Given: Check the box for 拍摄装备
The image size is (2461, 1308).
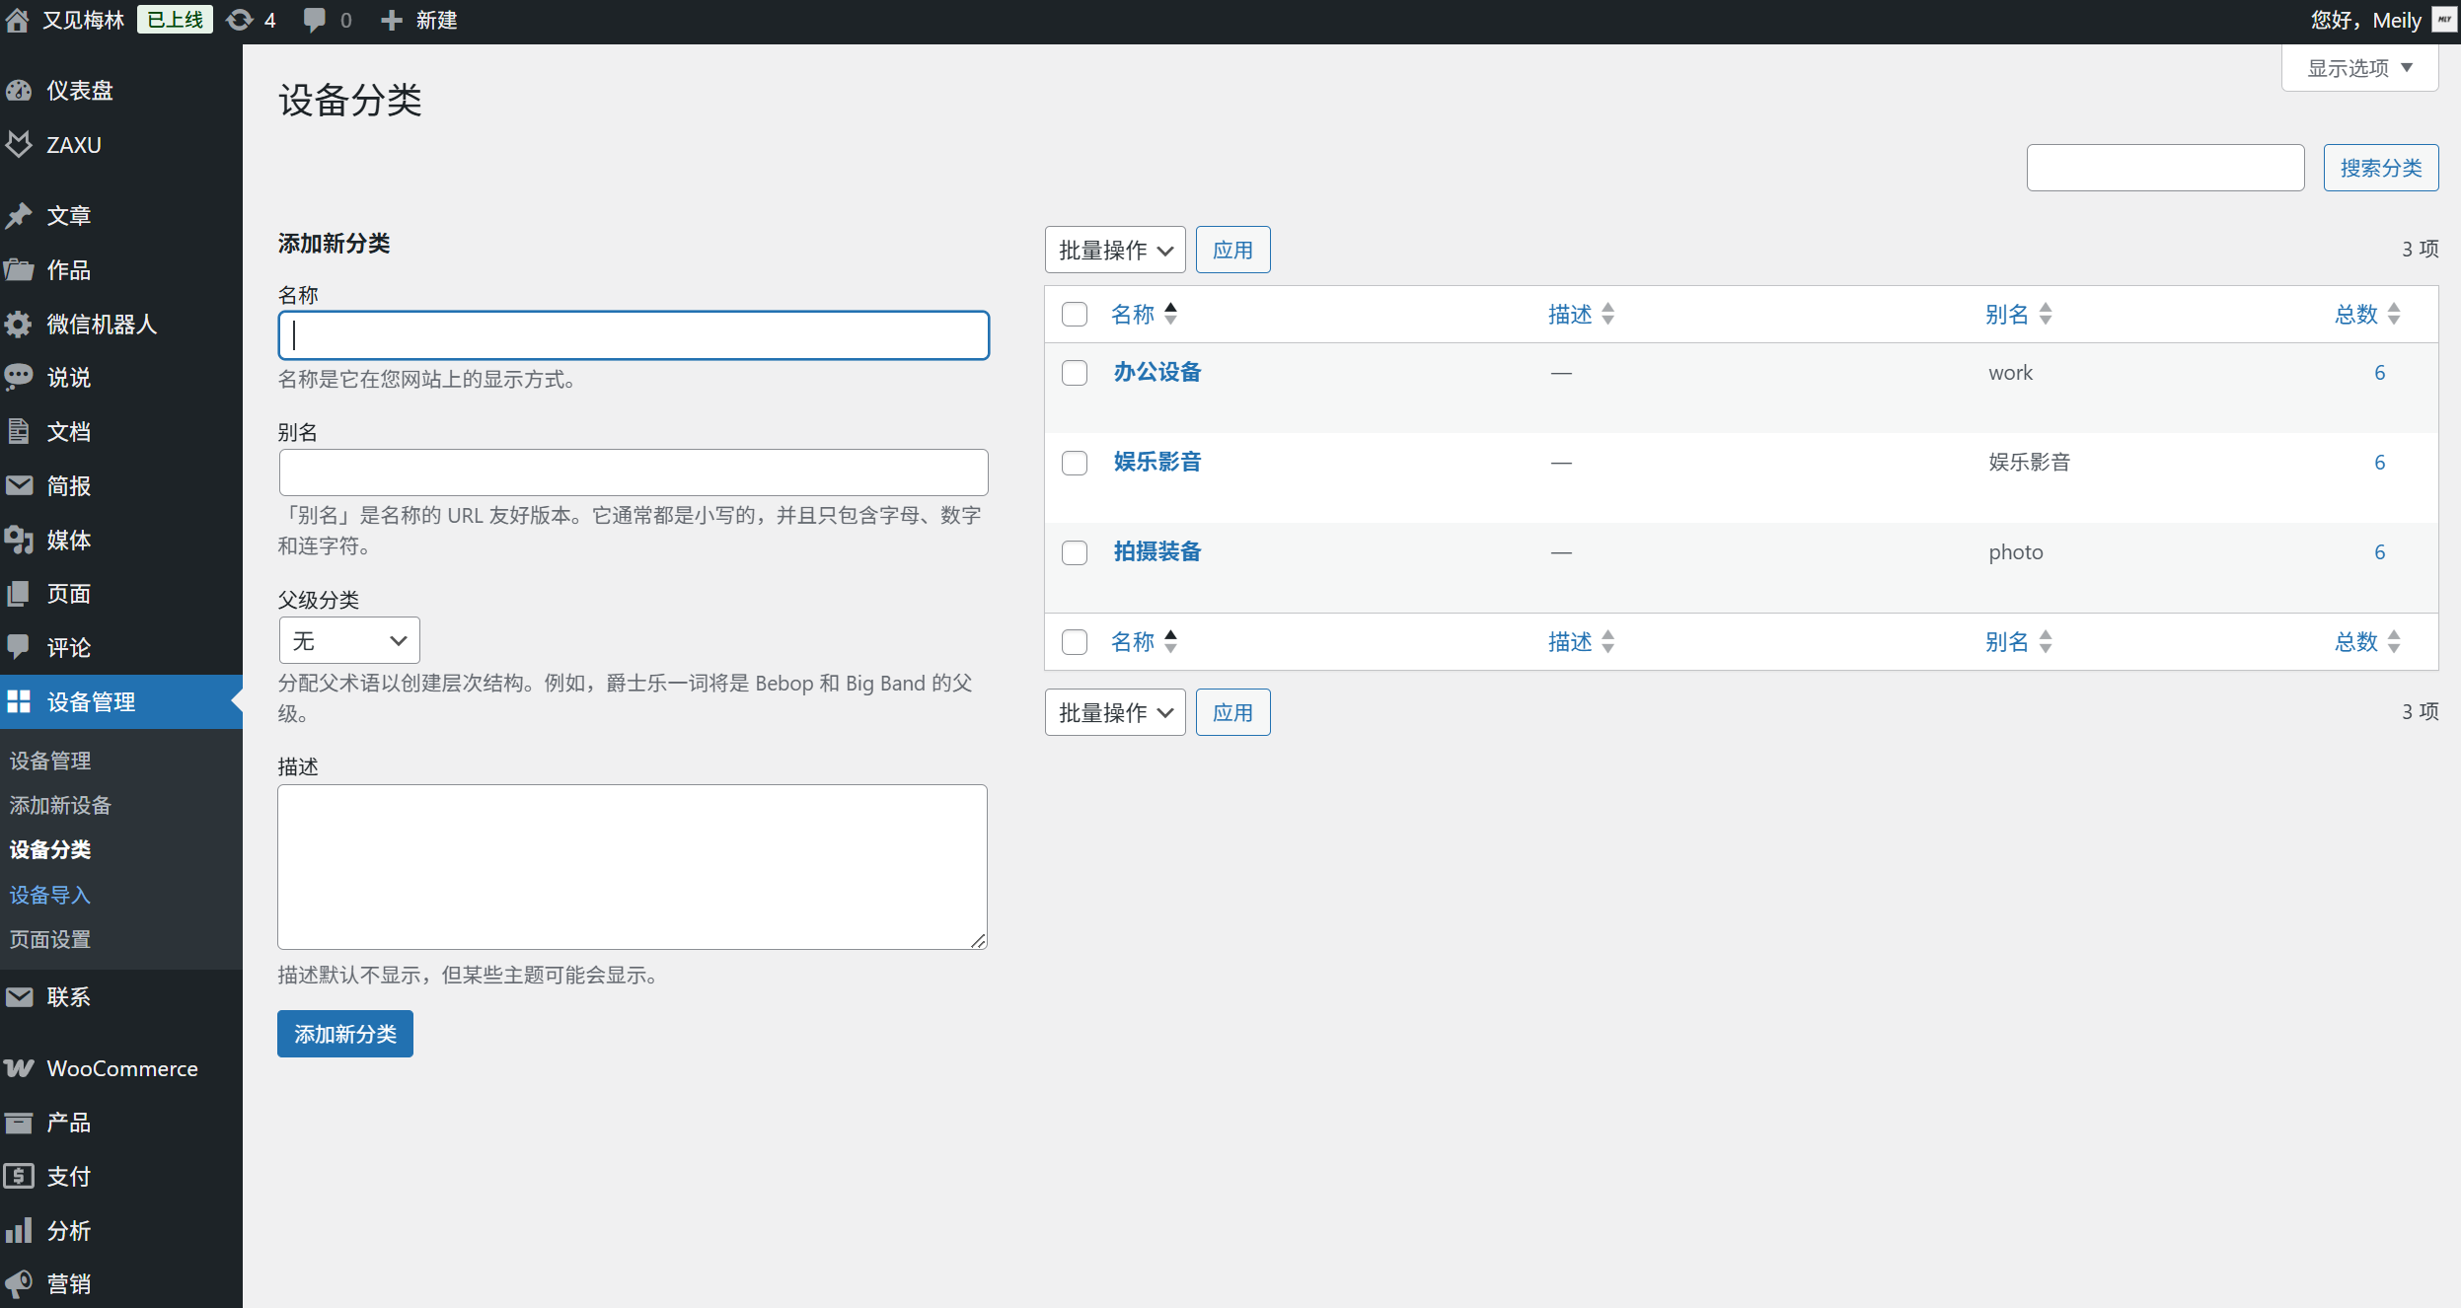Looking at the screenshot, I should [1075, 552].
